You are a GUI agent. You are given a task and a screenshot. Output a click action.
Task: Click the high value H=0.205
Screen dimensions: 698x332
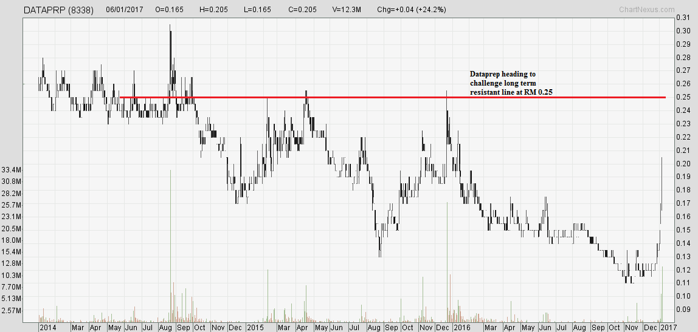(x=213, y=10)
